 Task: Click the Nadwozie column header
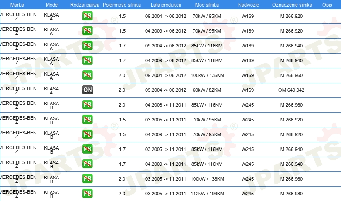point(249,5)
